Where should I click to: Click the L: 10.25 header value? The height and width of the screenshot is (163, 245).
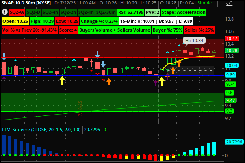coord(148,3)
